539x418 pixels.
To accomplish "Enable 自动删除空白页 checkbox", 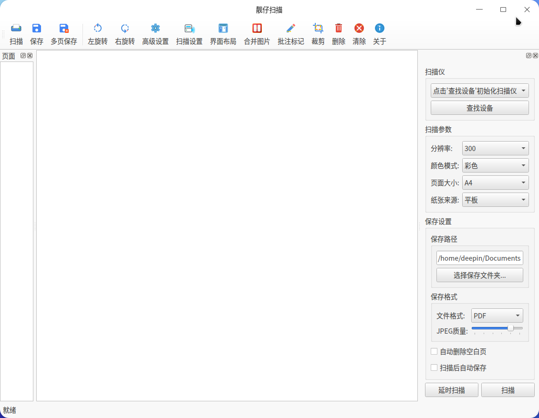I will (x=434, y=351).
